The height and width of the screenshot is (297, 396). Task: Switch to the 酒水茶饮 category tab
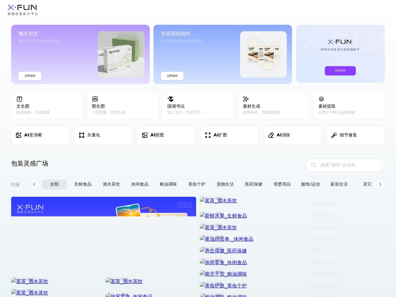click(x=111, y=184)
